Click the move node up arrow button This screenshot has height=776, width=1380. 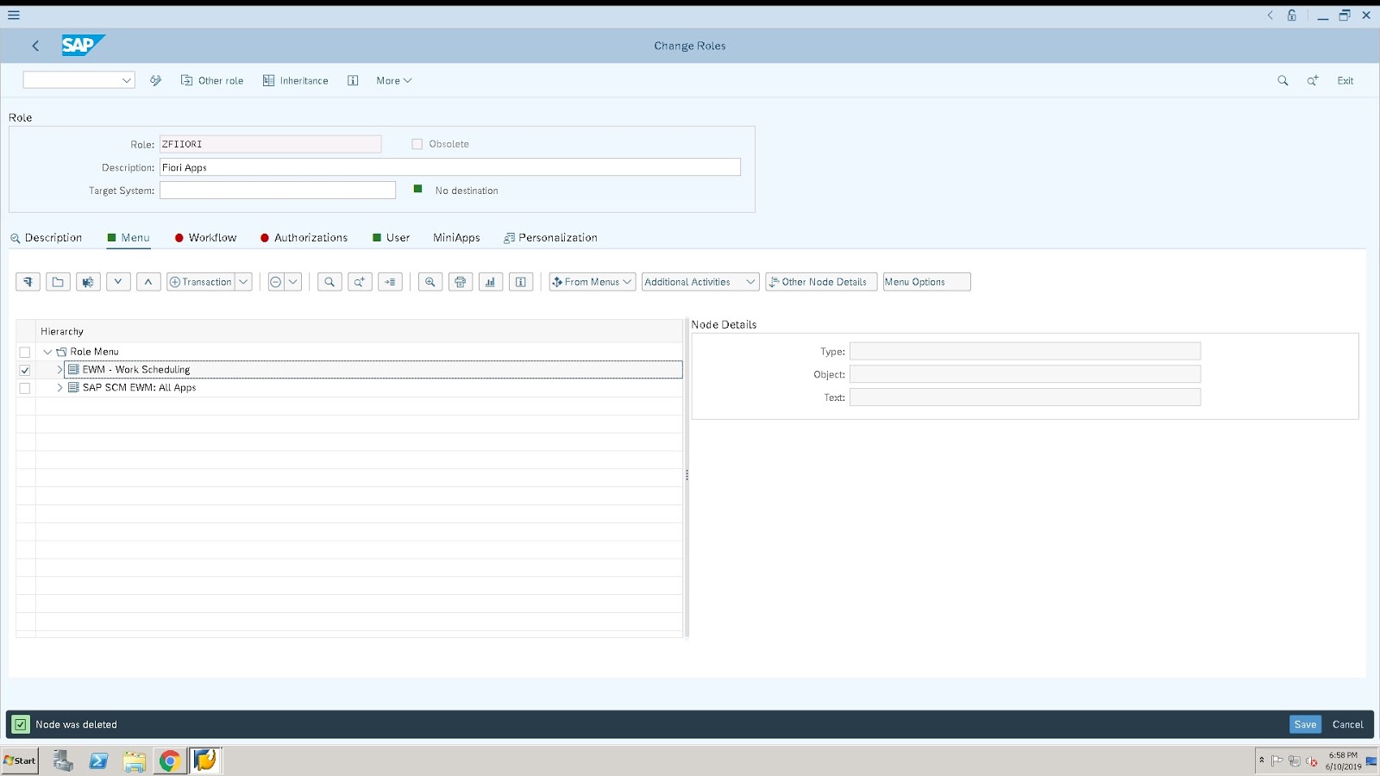pyautogui.click(x=148, y=282)
